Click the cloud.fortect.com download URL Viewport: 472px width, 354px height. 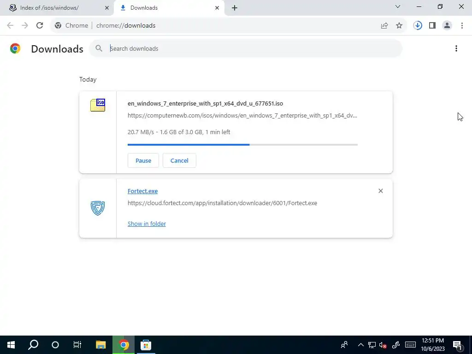click(222, 203)
